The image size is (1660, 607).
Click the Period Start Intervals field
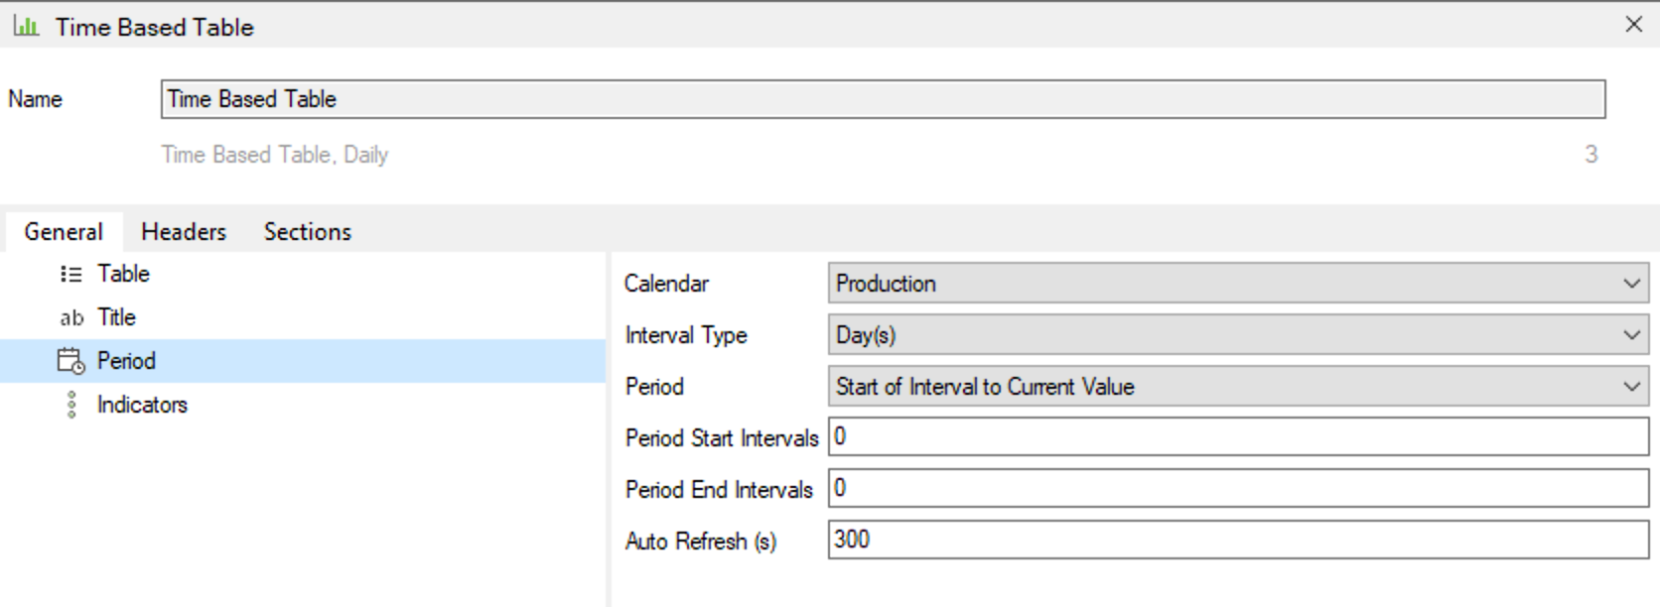click(1238, 436)
